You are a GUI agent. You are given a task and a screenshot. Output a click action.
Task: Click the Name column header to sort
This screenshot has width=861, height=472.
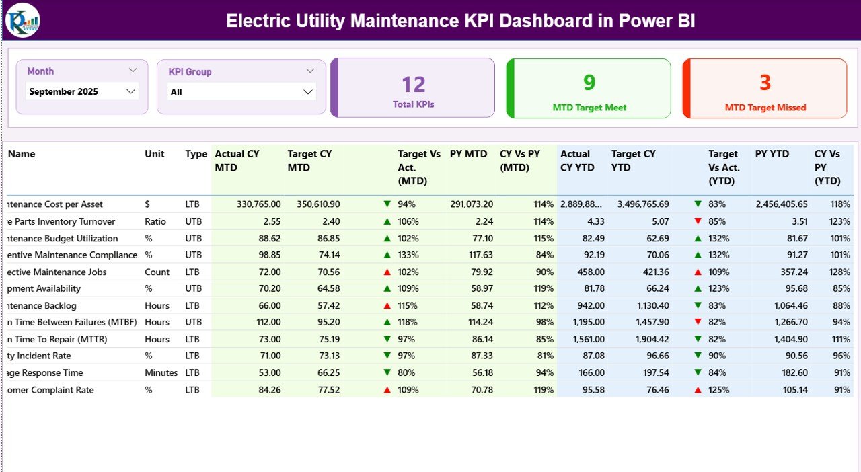22,154
